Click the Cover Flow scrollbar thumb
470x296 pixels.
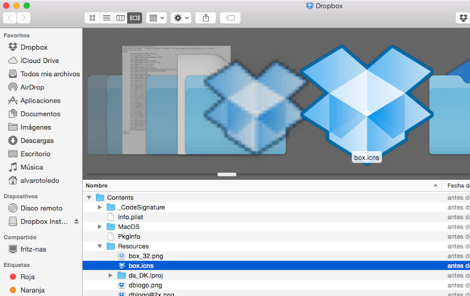(227, 174)
